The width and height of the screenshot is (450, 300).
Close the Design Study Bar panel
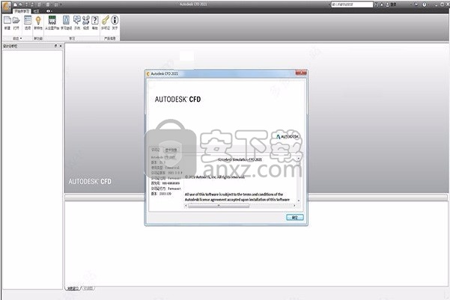coord(61,46)
